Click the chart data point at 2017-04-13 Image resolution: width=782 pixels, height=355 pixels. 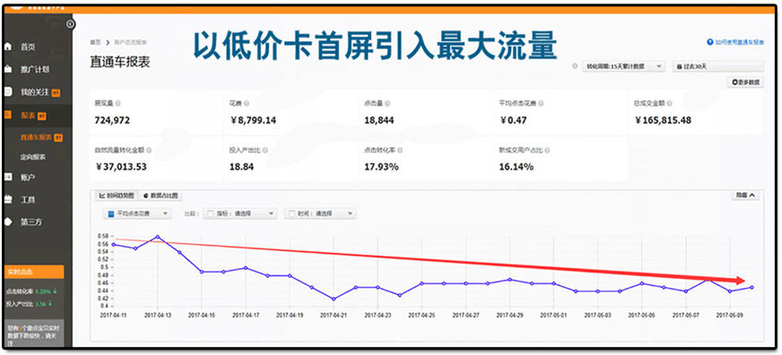tap(158, 237)
